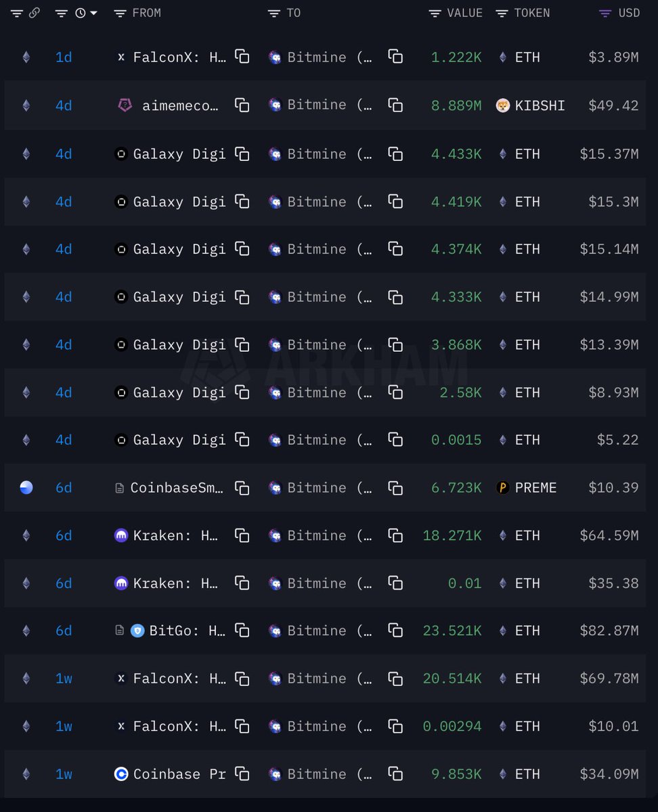Screen dimensions: 658x812
Task: Select the KIBSHI token entry
Action: point(539,105)
